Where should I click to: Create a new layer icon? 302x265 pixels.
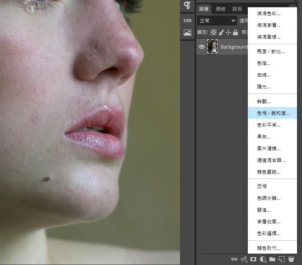pyautogui.click(x=282, y=259)
